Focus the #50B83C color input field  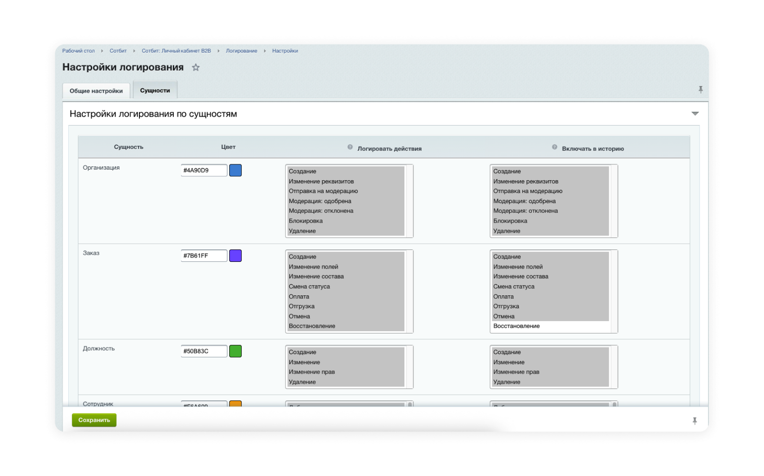coord(204,351)
